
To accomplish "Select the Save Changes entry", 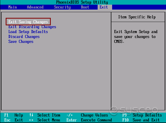I will [x=21, y=42].
